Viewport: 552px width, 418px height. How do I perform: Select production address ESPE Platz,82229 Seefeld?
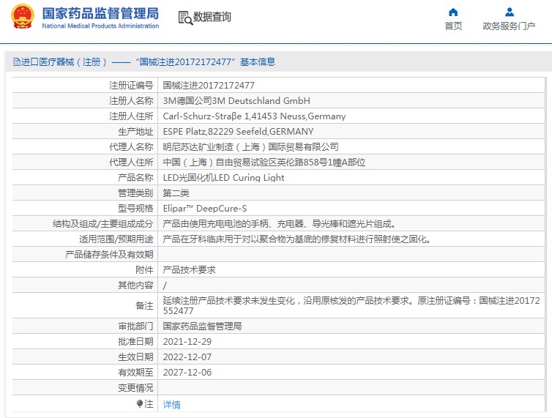(x=238, y=131)
